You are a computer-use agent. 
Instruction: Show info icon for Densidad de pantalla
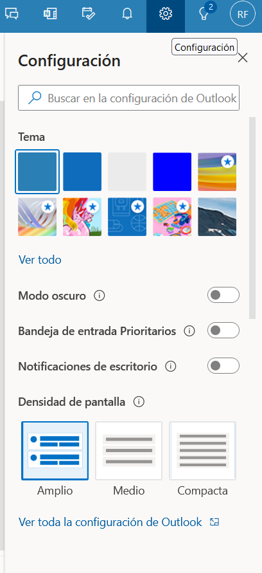coord(139,402)
